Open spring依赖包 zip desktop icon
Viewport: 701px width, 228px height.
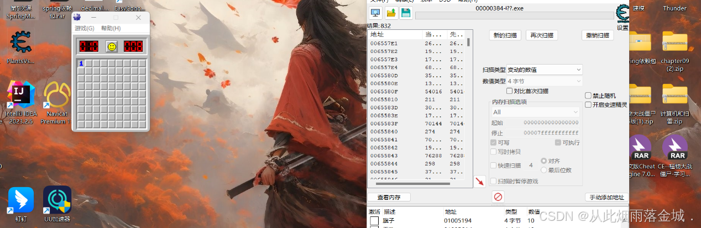coord(641,49)
